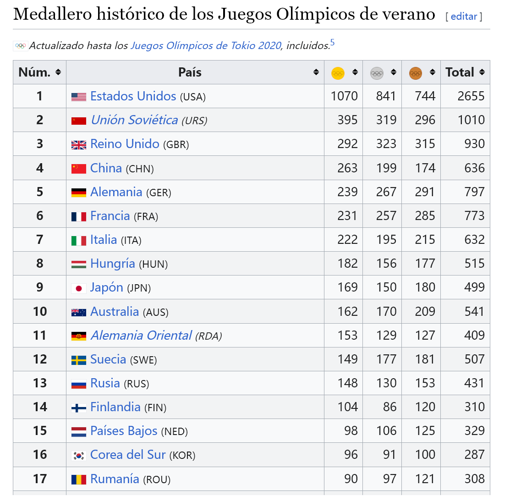Click the Soviet Union flag icon
The width and height of the screenshot is (510, 496).
79,121
